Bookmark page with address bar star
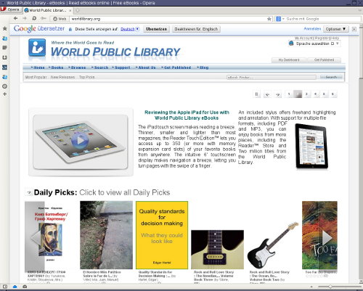Screen dimensions: 363x291 [269, 19]
